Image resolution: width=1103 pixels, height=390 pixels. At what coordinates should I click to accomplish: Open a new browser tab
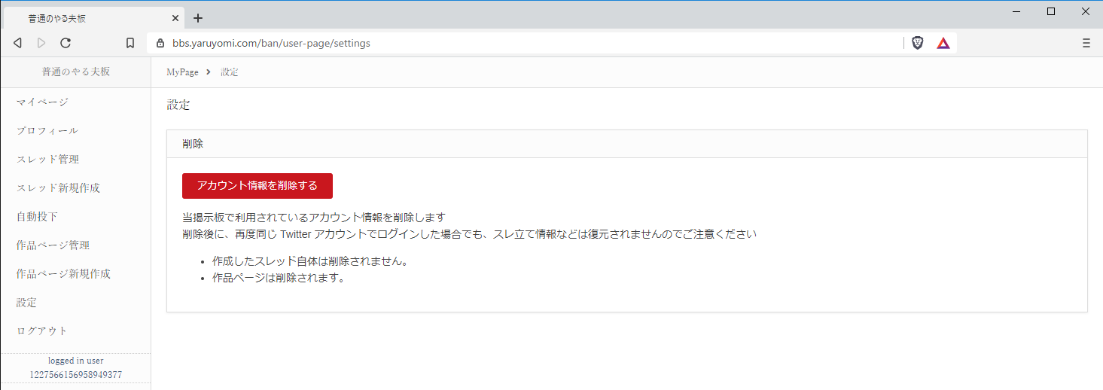[198, 17]
